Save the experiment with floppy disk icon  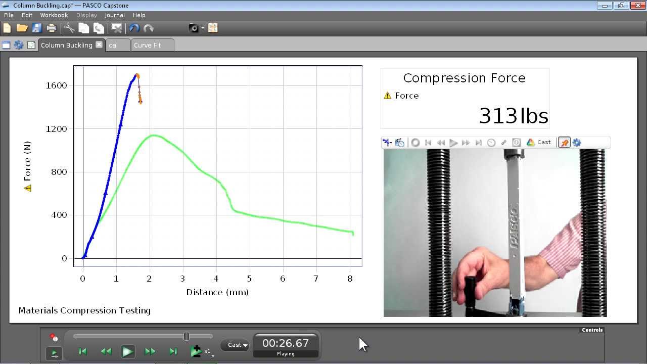click(37, 28)
